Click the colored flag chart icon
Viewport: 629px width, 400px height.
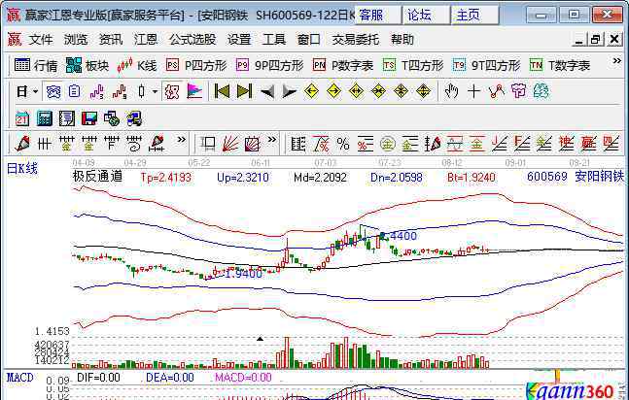[x=194, y=92]
